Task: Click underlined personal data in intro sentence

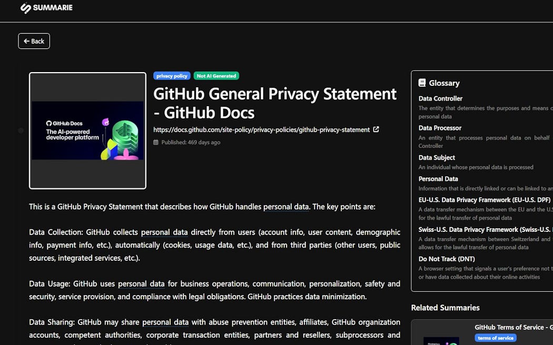Action: pos(286,207)
